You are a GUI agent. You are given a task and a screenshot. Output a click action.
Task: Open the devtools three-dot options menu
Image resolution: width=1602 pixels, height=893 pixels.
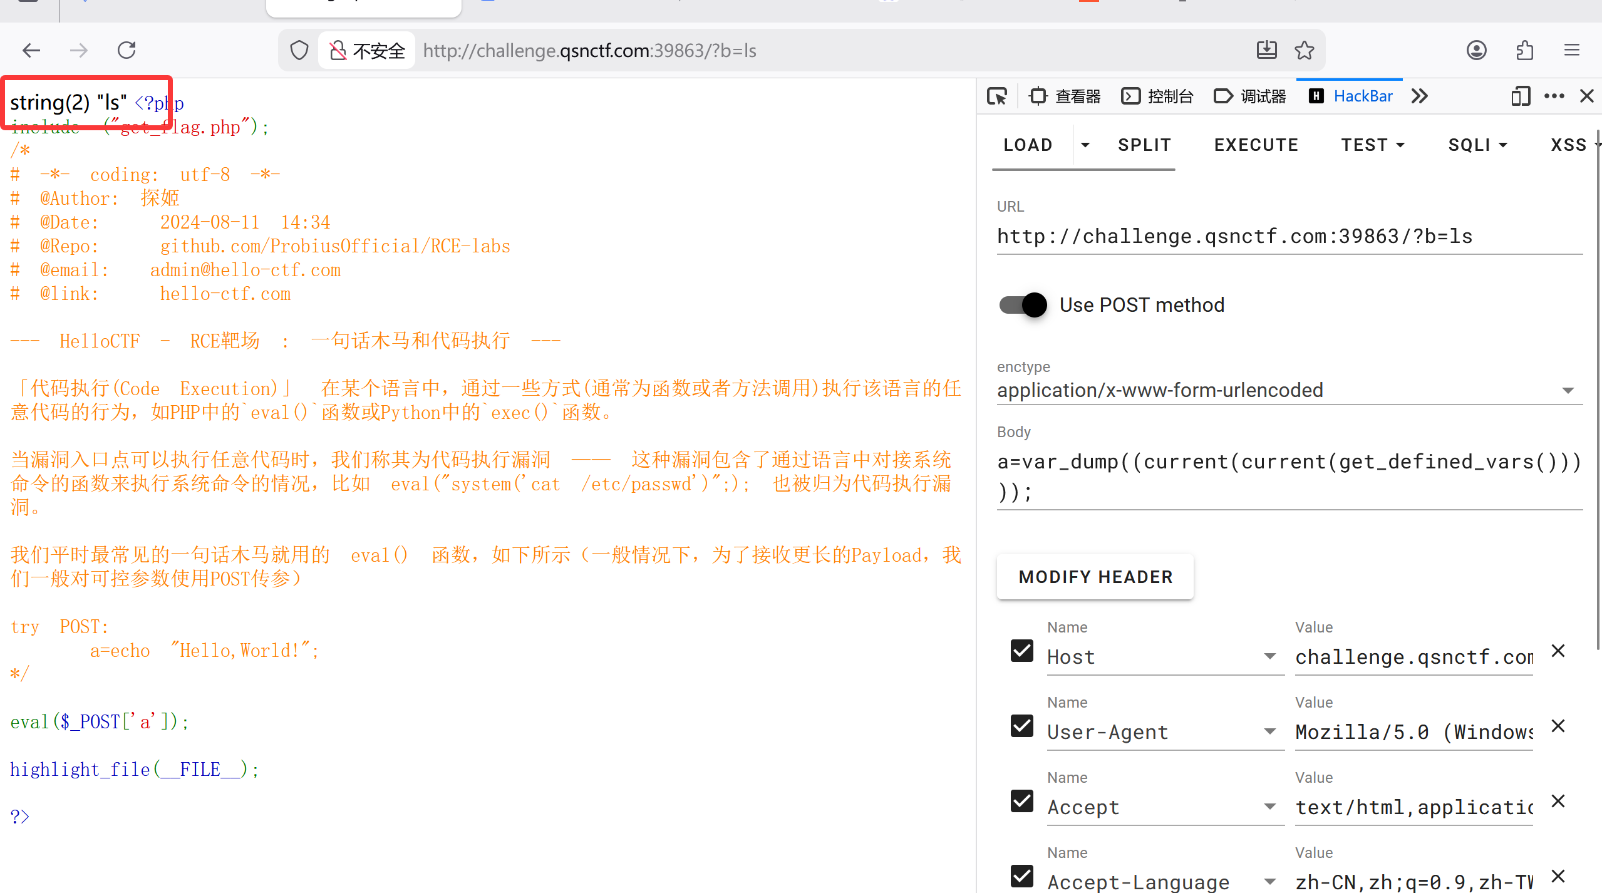(x=1554, y=96)
